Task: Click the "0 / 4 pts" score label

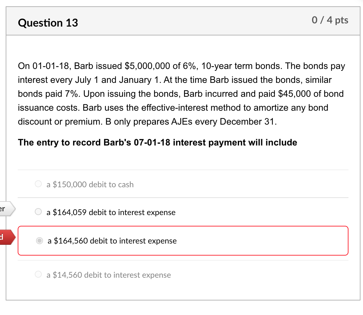Action: pos(330,20)
